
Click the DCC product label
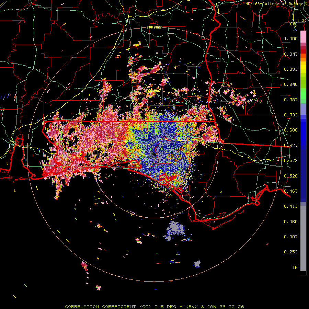coord(301,21)
